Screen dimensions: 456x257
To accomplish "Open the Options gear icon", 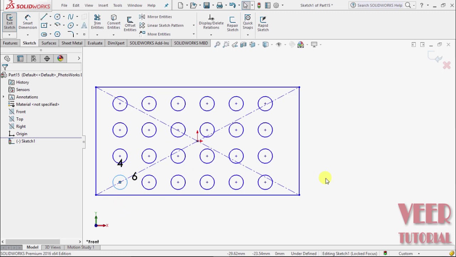I will [276, 5].
